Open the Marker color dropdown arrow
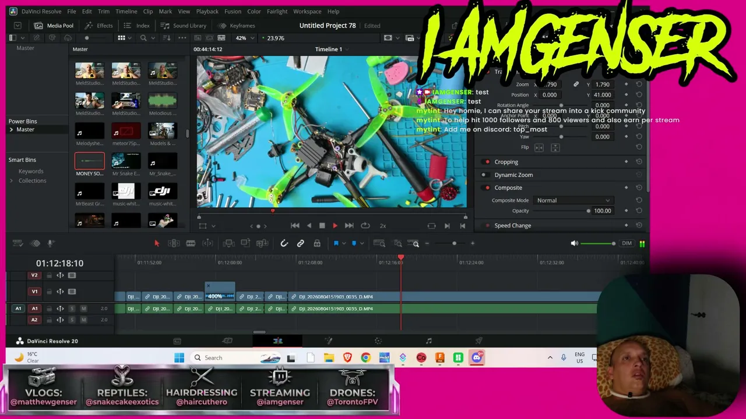The height and width of the screenshot is (419, 746). click(x=362, y=243)
